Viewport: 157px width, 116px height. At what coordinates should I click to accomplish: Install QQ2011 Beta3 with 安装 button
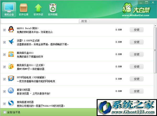click(x=137, y=30)
